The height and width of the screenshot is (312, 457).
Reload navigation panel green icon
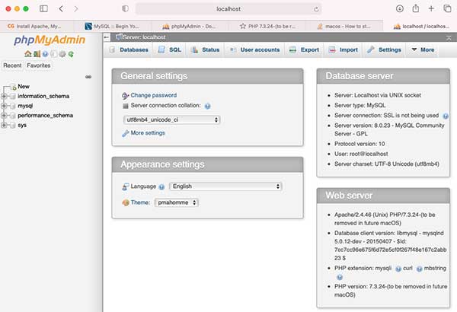coord(71,54)
